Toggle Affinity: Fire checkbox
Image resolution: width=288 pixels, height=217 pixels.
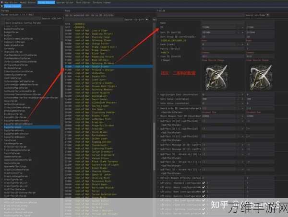point(204,201)
